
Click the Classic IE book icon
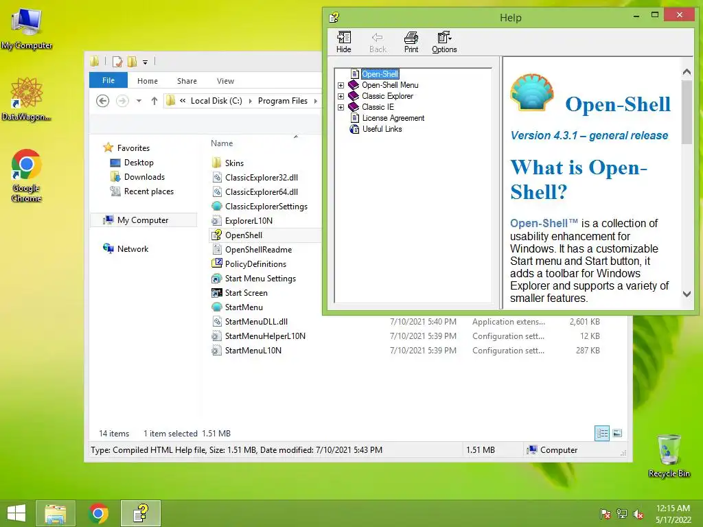354,106
